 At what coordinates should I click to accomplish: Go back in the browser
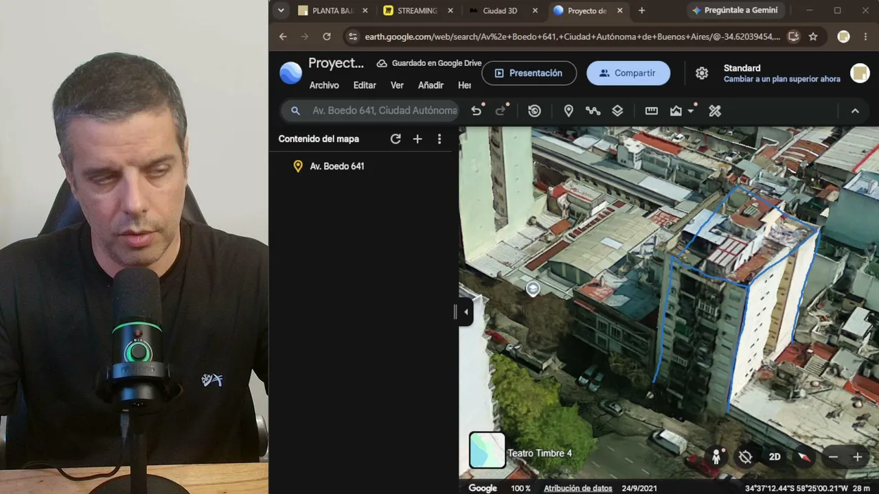point(283,36)
